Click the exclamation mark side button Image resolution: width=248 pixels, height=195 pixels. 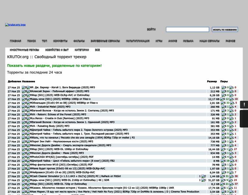(x=244, y=105)
